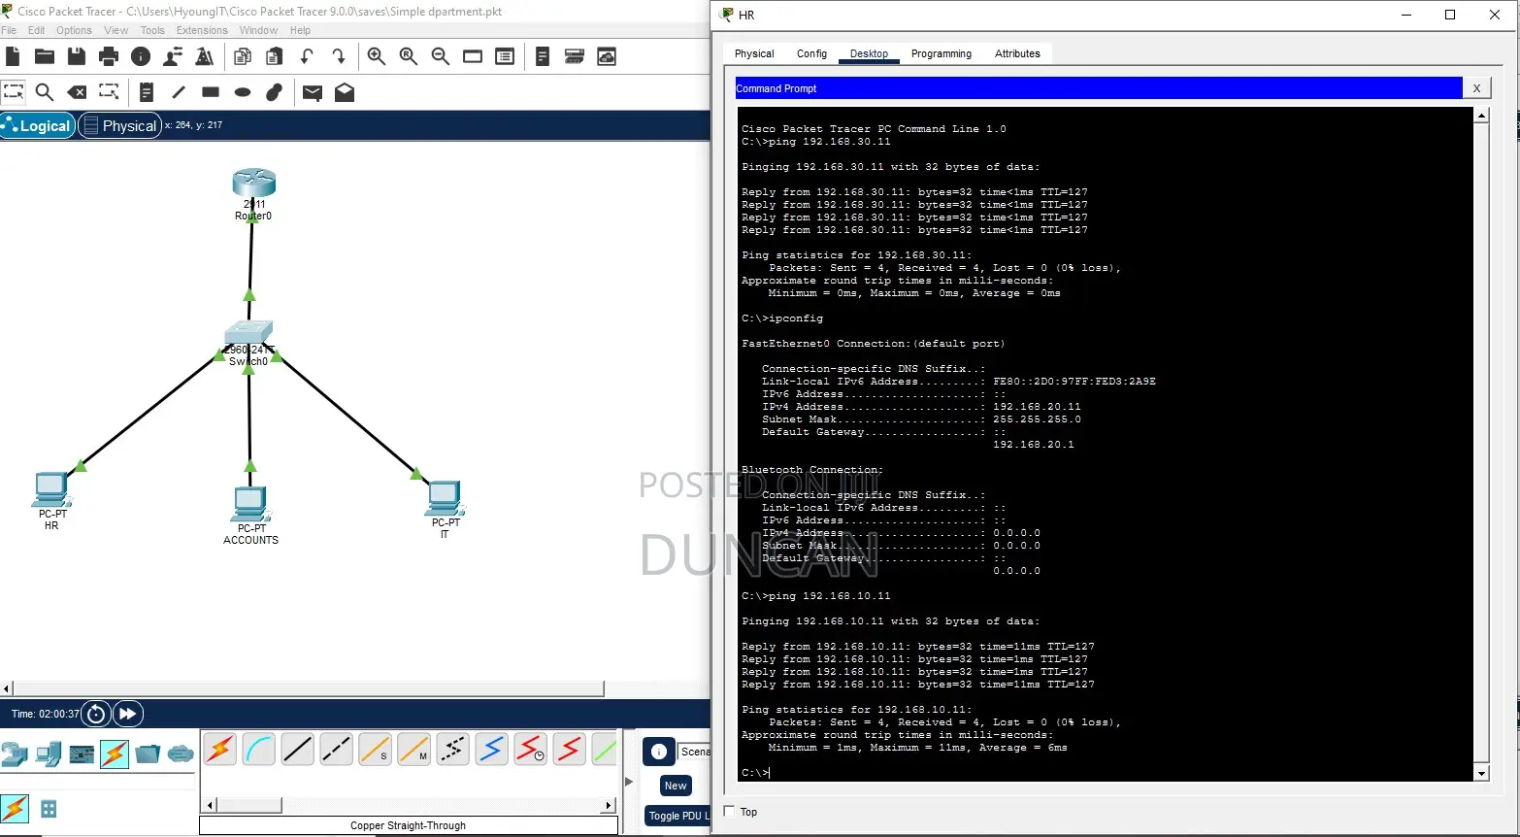Click the Zoom In magnifier icon
This screenshot has height=837, width=1520.
(377, 56)
